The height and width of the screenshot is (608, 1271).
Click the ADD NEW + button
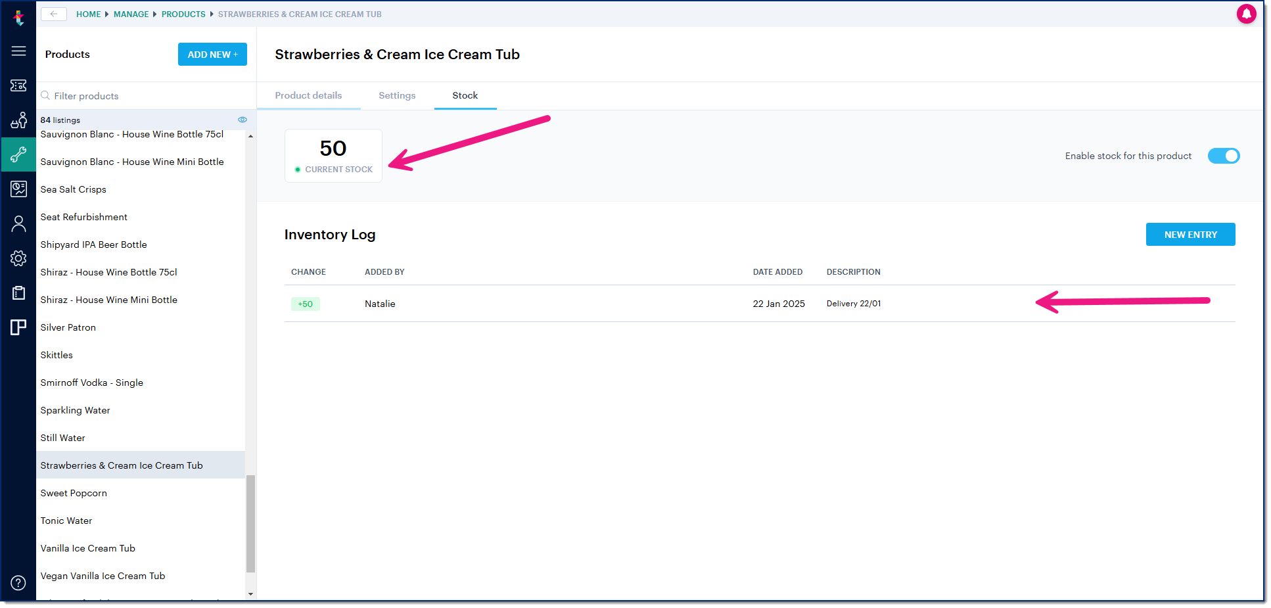tap(212, 54)
